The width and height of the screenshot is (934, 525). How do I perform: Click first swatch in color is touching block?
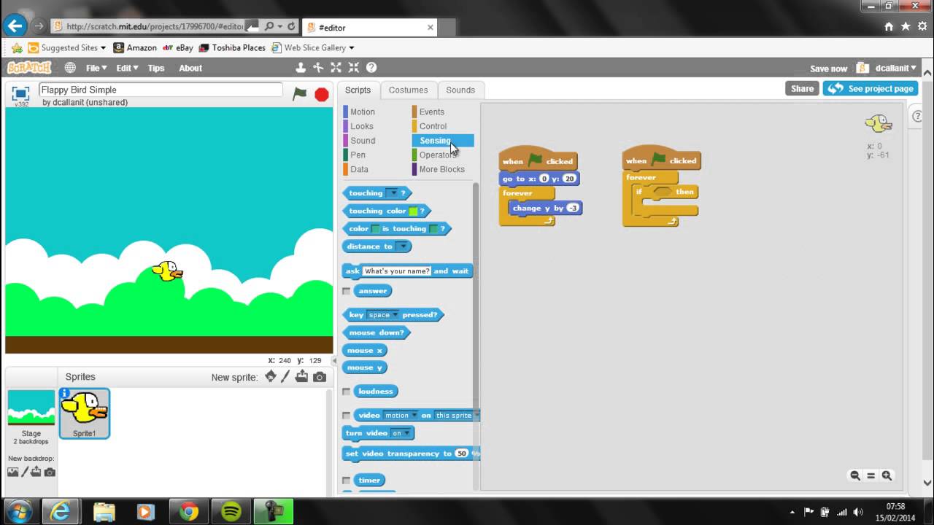[376, 229]
